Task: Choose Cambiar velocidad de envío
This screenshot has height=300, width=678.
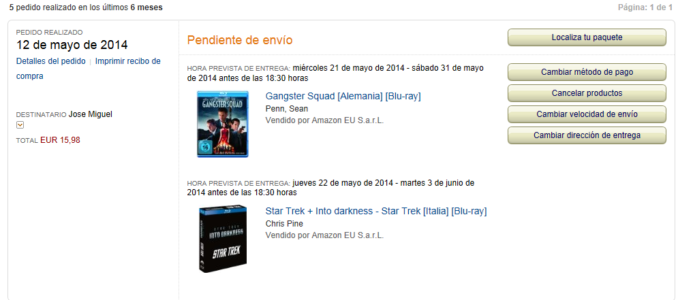Action: [587, 114]
